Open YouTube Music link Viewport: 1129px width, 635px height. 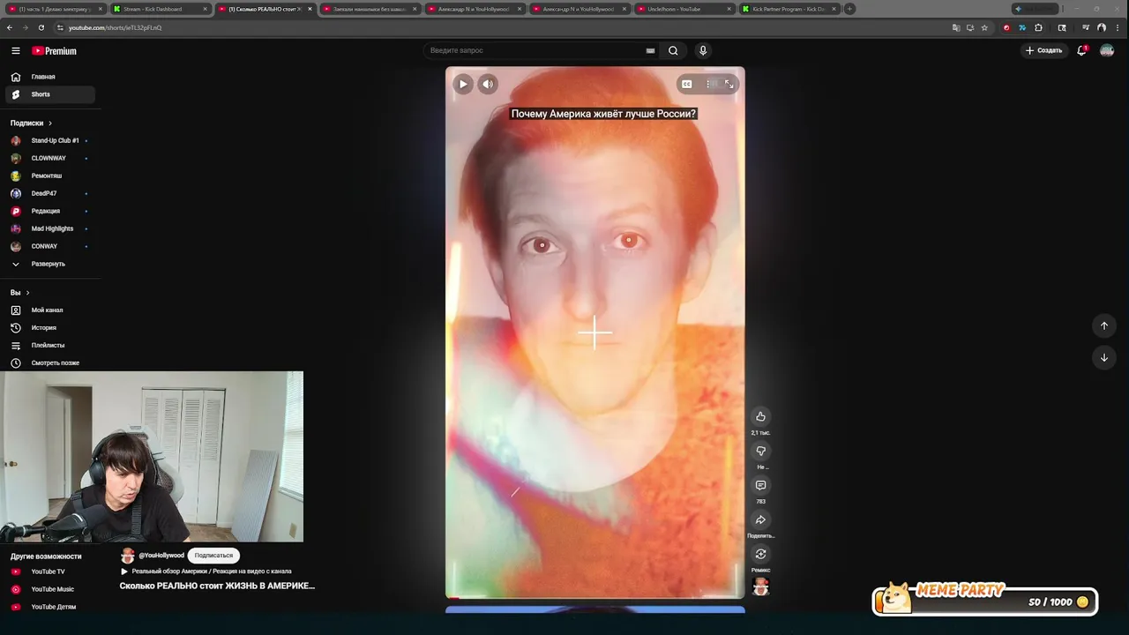(x=49, y=589)
